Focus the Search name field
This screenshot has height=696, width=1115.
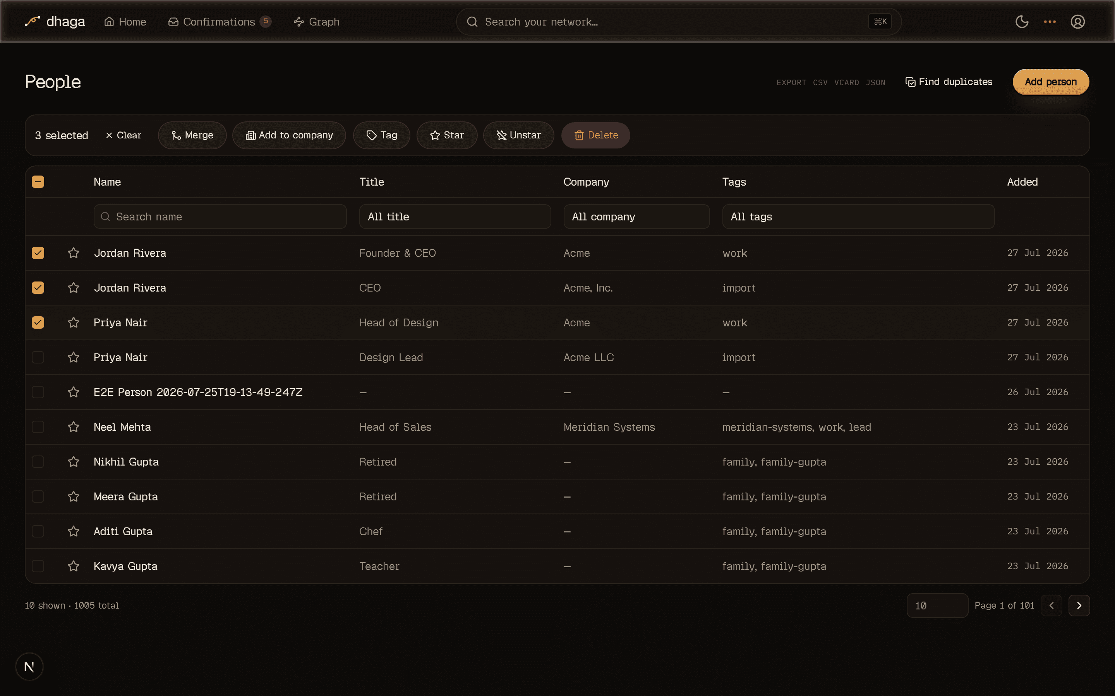pyautogui.click(x=220, y=217)
